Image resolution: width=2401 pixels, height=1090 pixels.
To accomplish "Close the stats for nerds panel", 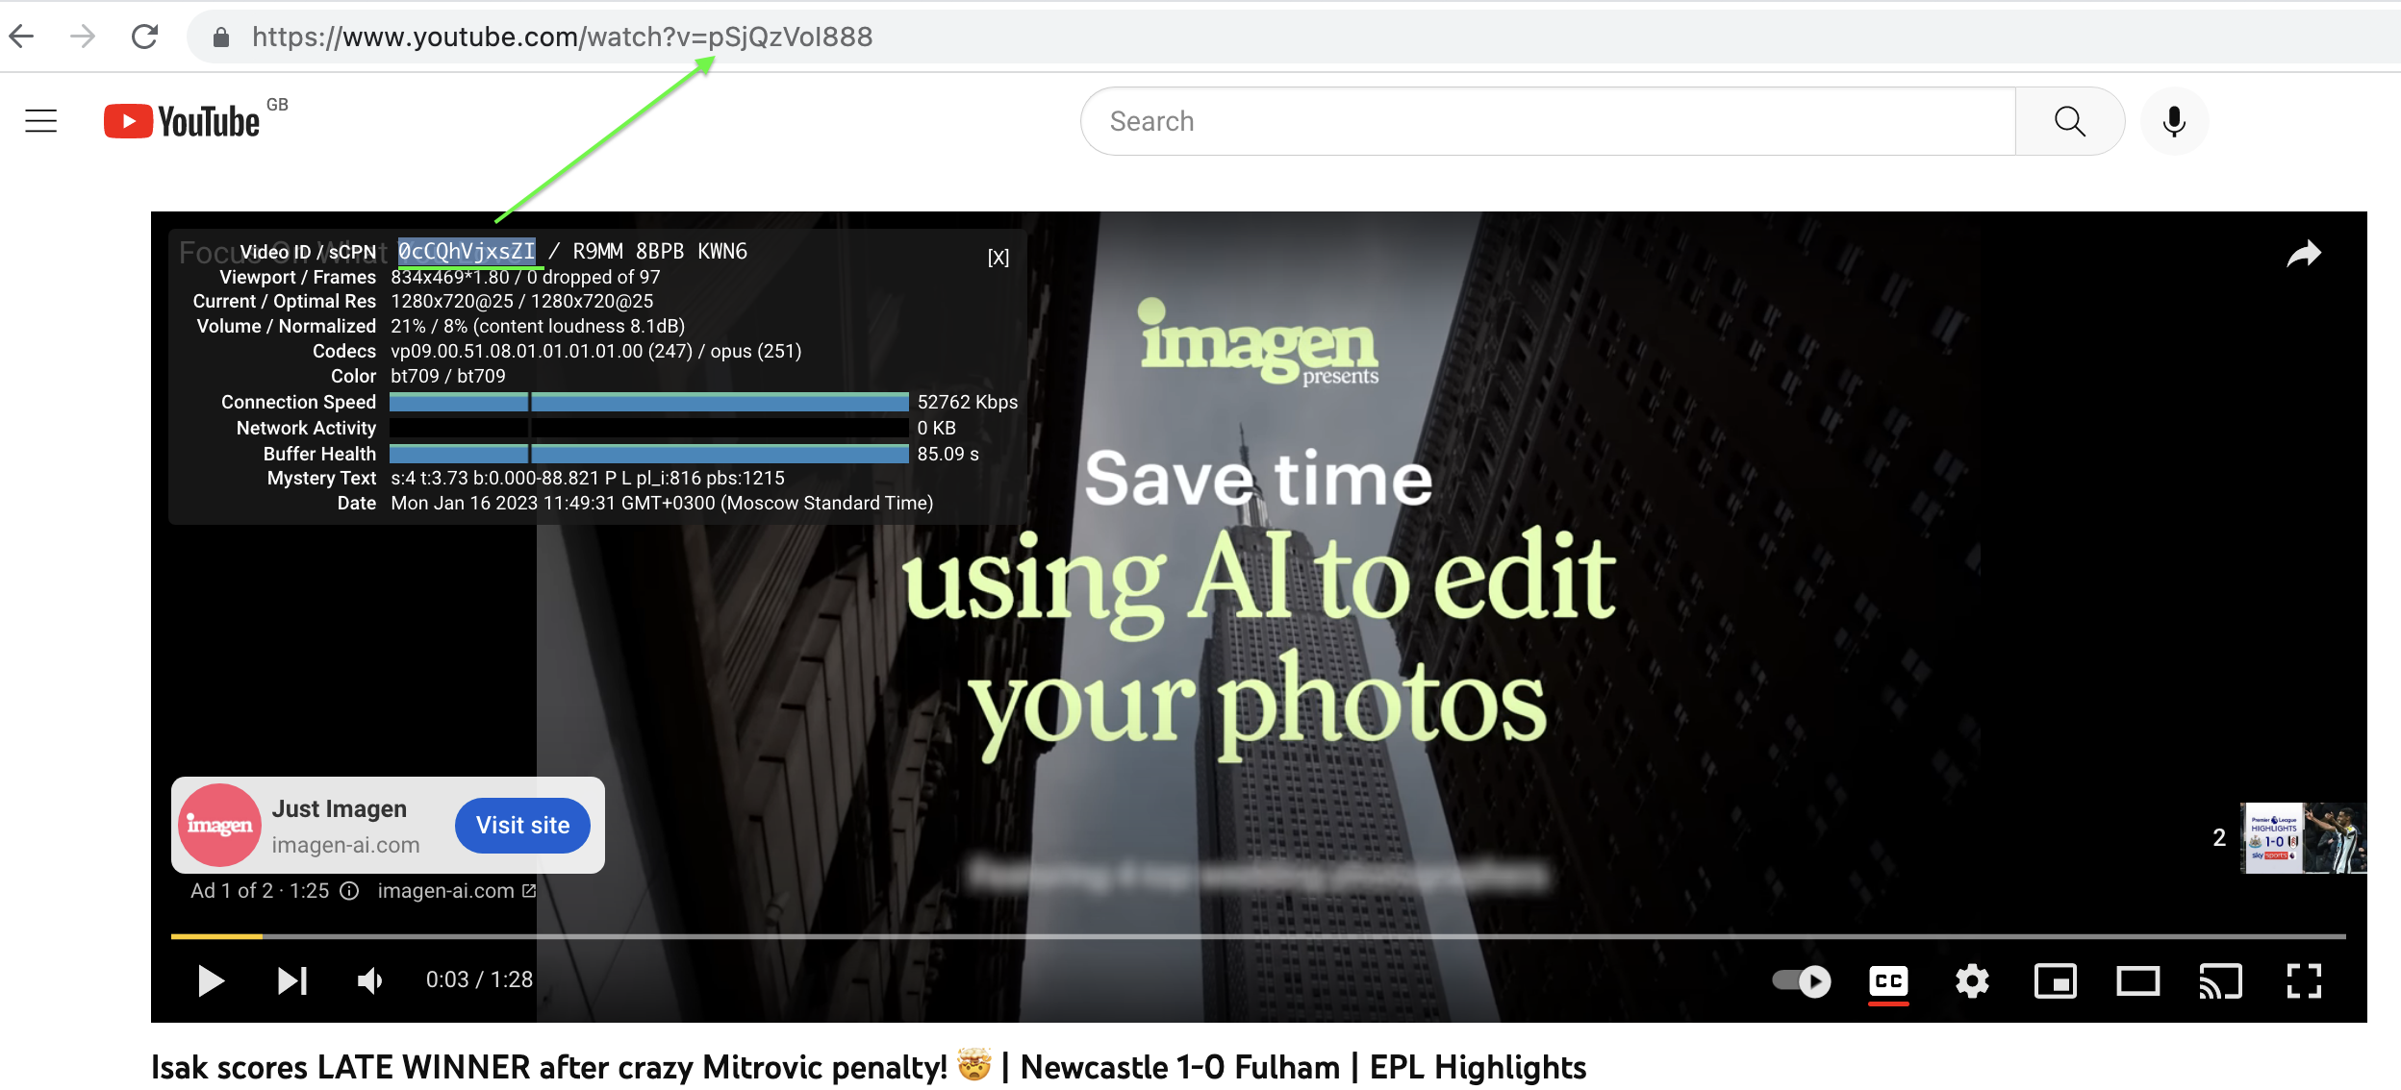I will pos(998,258).
